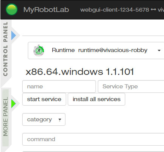The height and width of the screenshot is (152, 164).
Task: Open the Runtime service dropdown caret
Action: pyautogui.click(x=159, y=51)
